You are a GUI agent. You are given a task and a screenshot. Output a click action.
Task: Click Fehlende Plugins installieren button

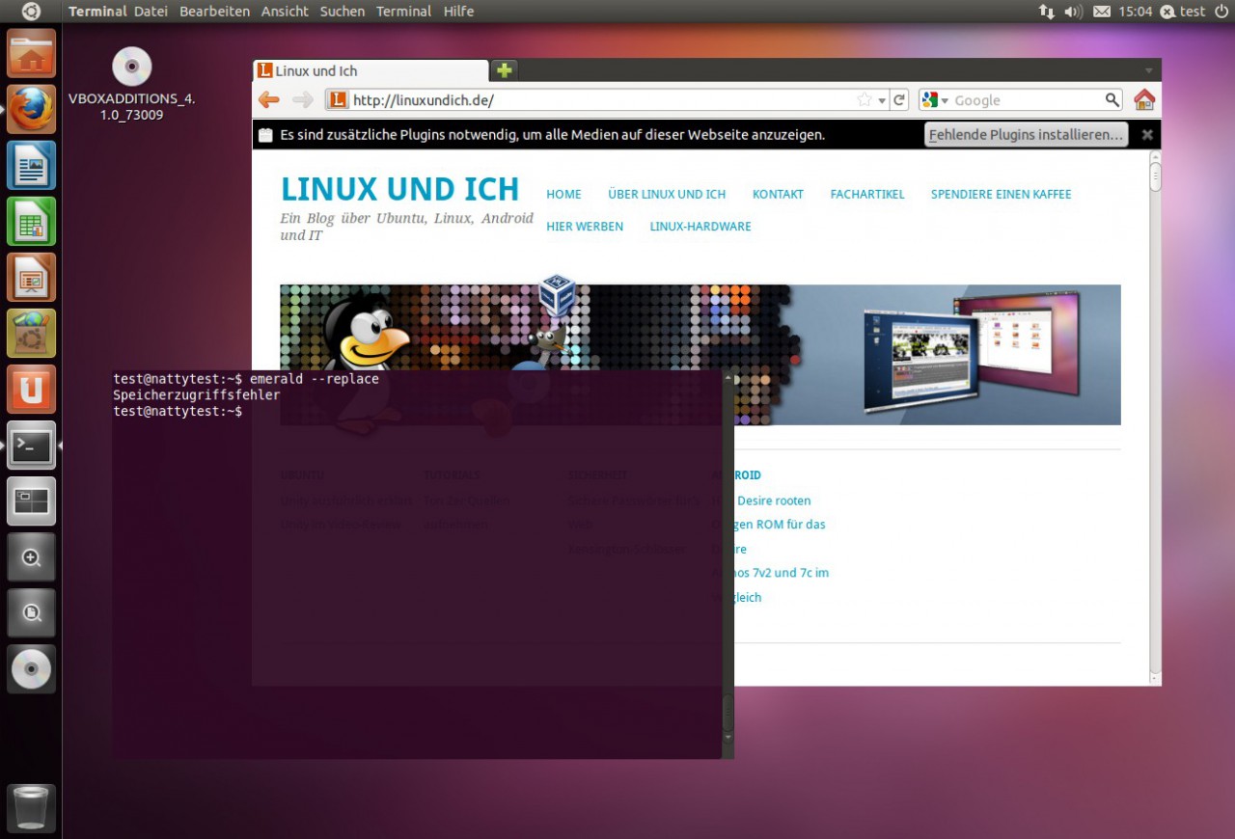pos(1026,135)
